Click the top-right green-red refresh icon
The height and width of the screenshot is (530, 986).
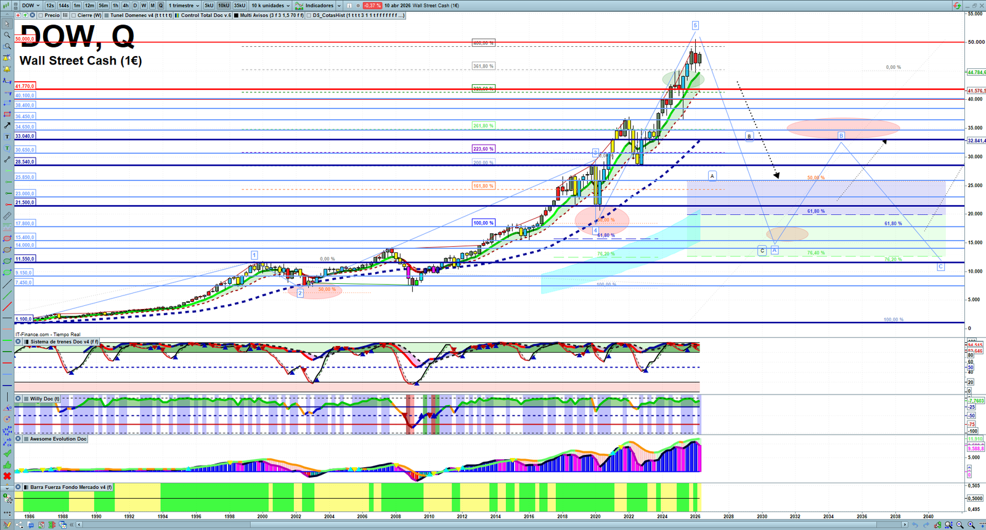click(x=957, y=6)
